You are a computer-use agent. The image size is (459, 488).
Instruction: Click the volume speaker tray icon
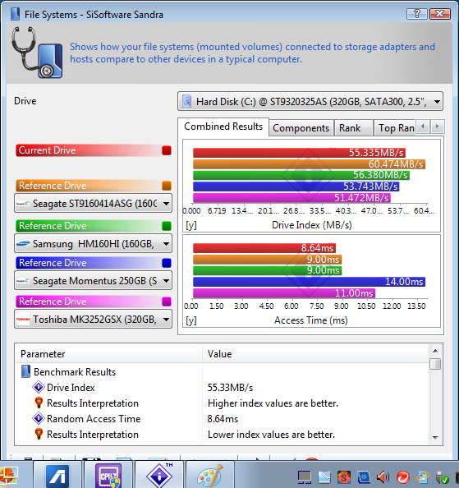[x=383, y=476]
